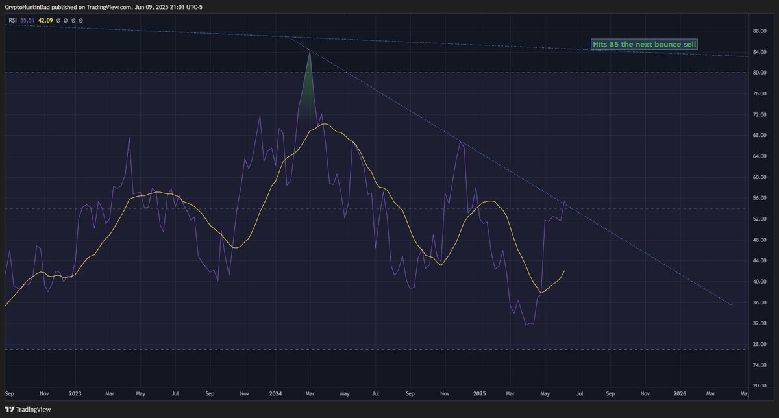Screen dimensions: 779x418
Task: Click the 32.00 price scale label
Action: point(761,323)
